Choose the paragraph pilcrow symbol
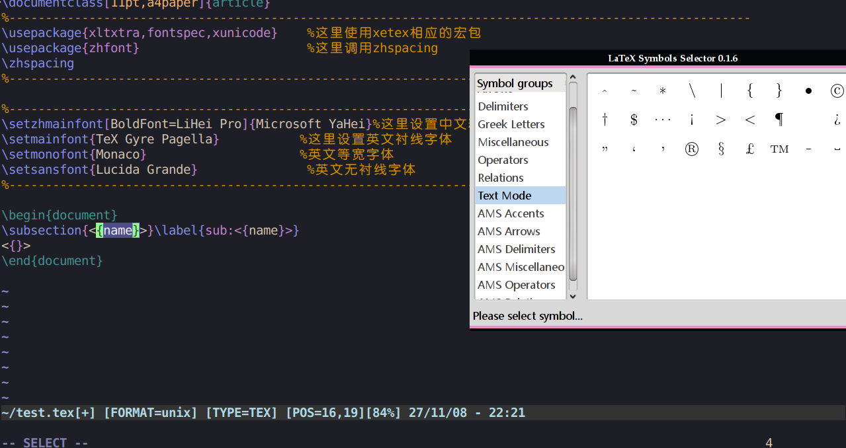The width and height of the screenshot is (846, 448). point(779,120)
